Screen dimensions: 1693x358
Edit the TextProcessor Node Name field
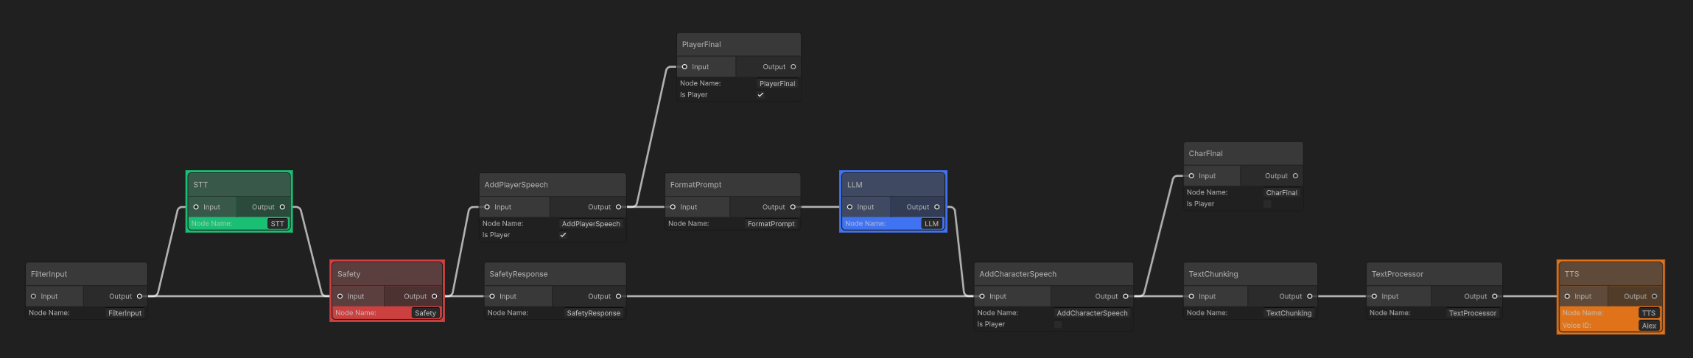[x=1473, y=313]
